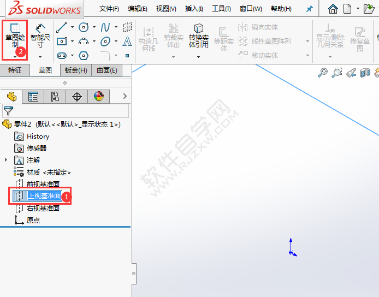Select the Top Plane (上视基准面) item
The height and width of the screenshot is (297, 379).
(x=38, y=196)
